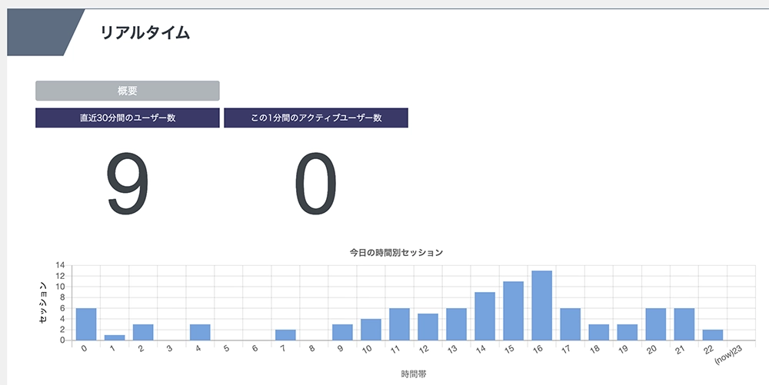Click the bar for hour 15
Image resolution: width=769 pixels, height=385 pixels.
coord(513,310)
